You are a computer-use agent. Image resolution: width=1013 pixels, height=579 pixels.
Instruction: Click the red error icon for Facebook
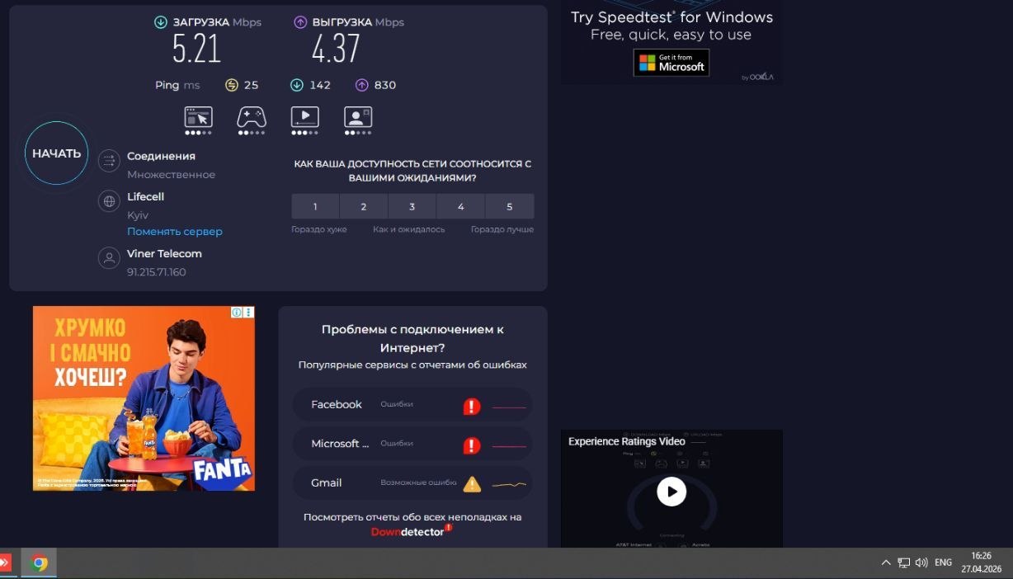(x=472, y=406)
